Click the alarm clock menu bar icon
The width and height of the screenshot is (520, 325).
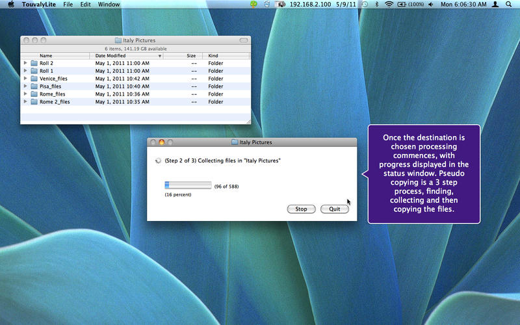pos(267,5)
